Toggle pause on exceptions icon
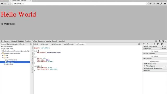 click(162, 44)
